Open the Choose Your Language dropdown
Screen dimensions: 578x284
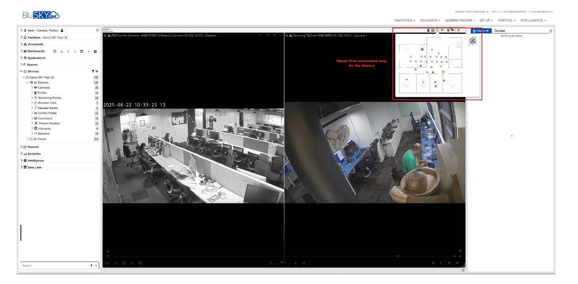tap(471, 12)
